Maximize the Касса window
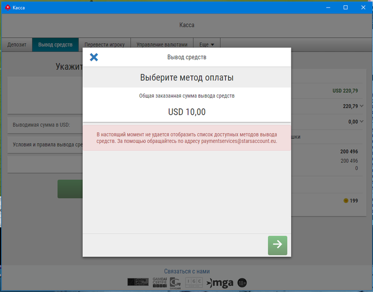 pyautogui.click(x=345, y=7)
